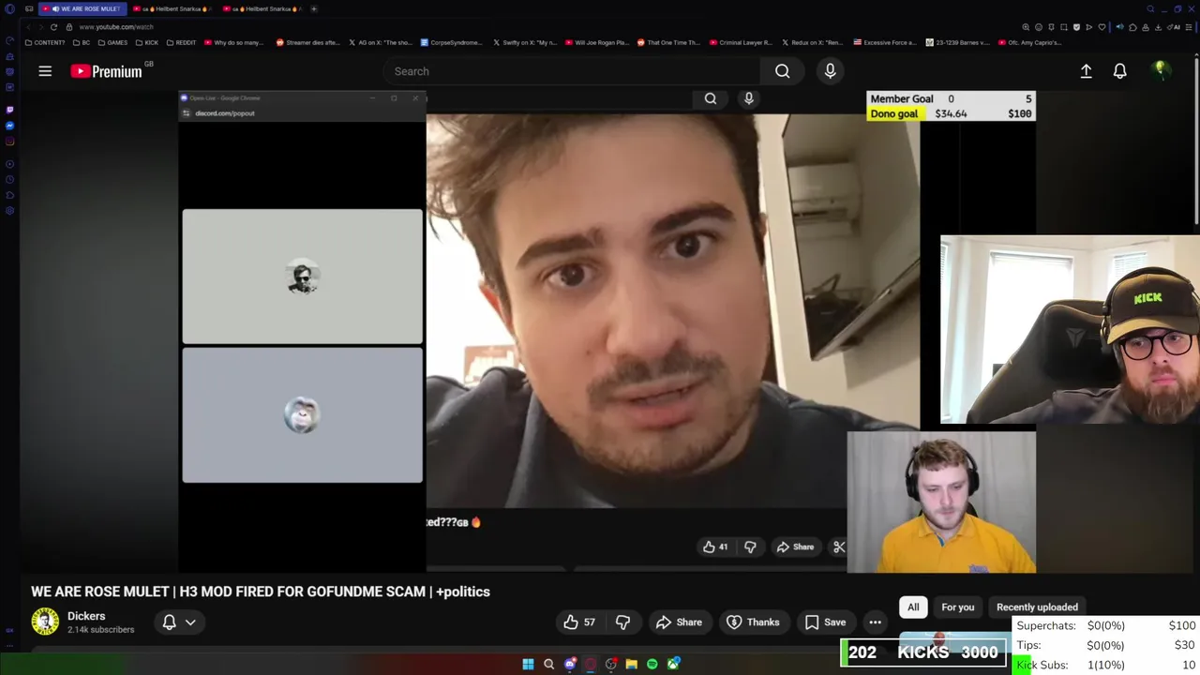Dislike the embedded inner video
The height and width of the screenshot is (675, 1200).
click(750, 547)
